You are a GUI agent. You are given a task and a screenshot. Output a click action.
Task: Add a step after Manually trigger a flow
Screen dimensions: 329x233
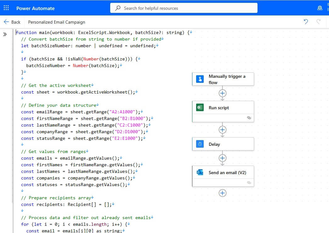pos(223,93)
